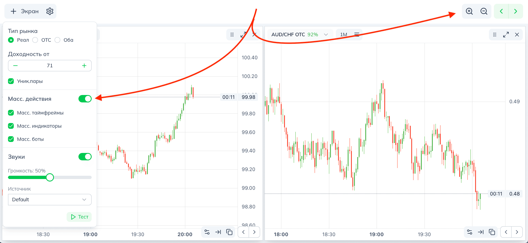Click the drag grid handle on AUD/CHF chart
The height and width of the screenshot is (243, 528).
point(495,35)
